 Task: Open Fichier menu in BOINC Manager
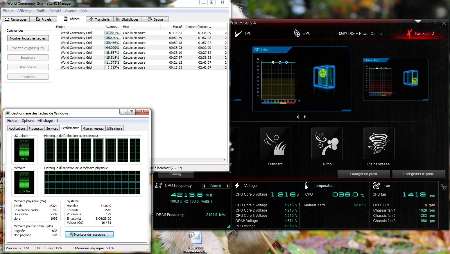8,11
